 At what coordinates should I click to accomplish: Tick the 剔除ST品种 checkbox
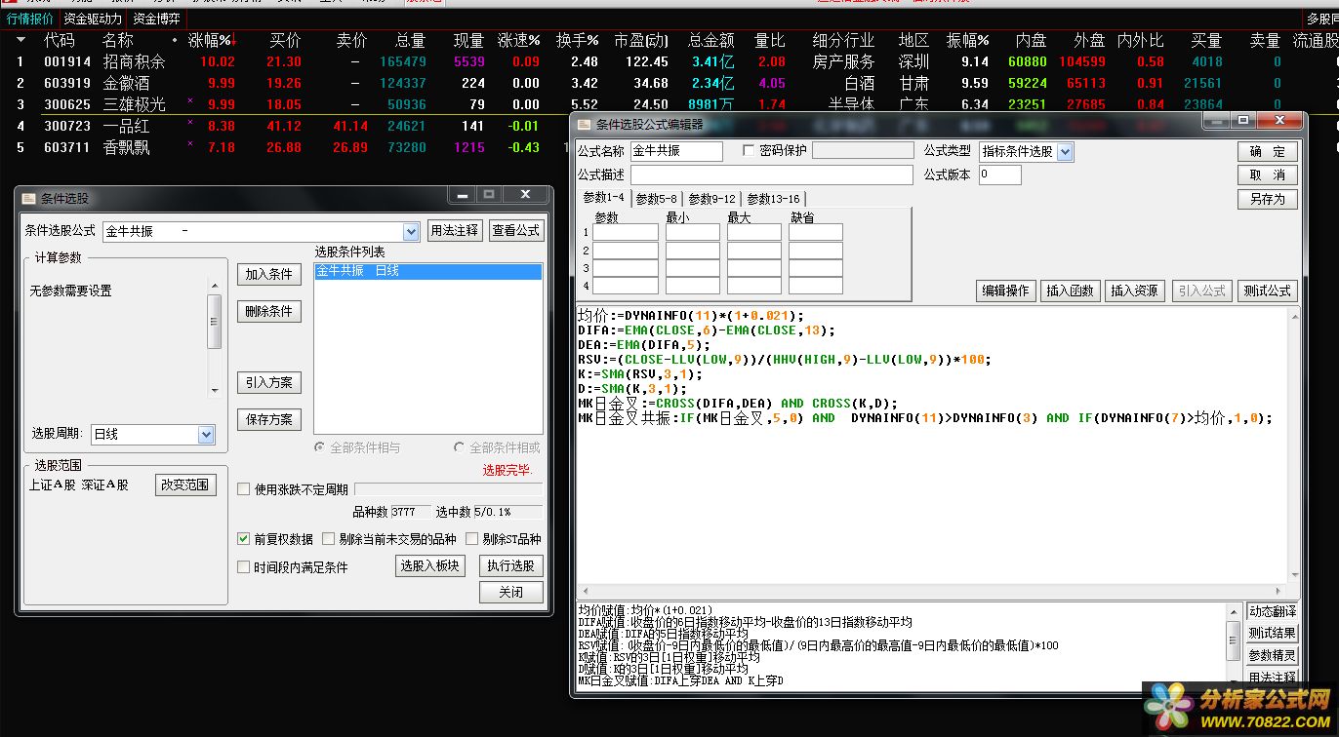(472, 539)
